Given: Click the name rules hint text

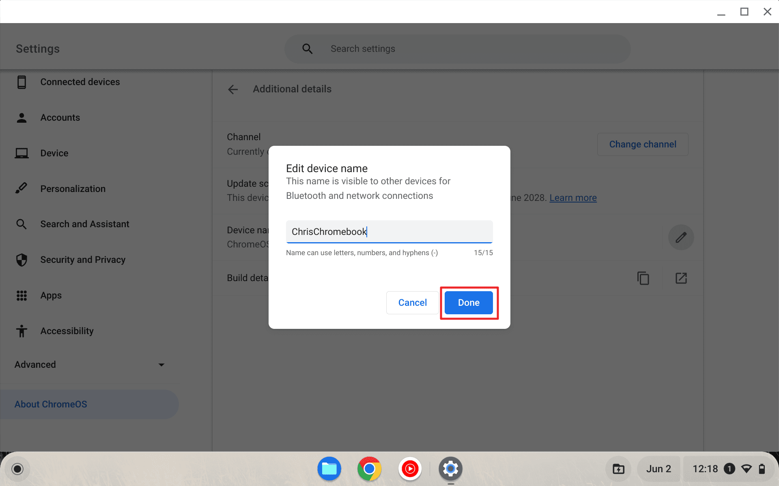Looking at the screenshot, I should [362, 253].
